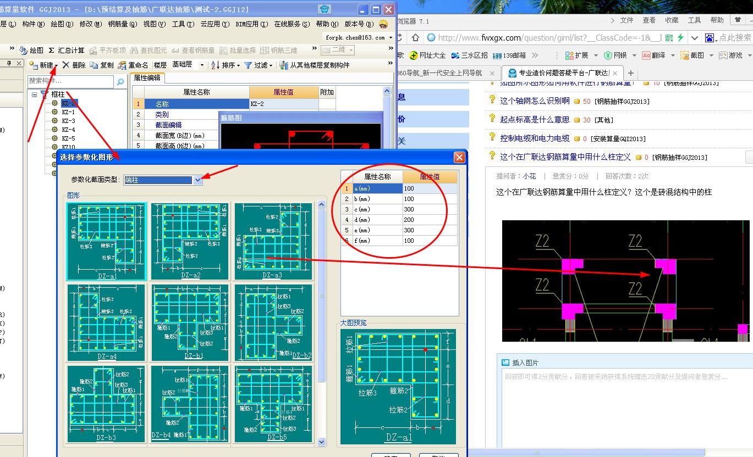Click the smiley face icon in GGJ2013 title bar

[x=326, y=9]
